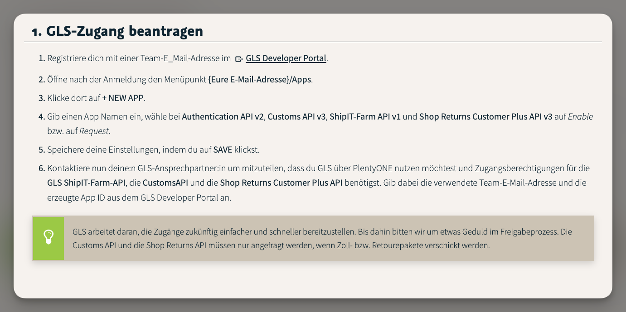
Task: Click the italic word 'Enable'
Action: [x=580, y=117]
